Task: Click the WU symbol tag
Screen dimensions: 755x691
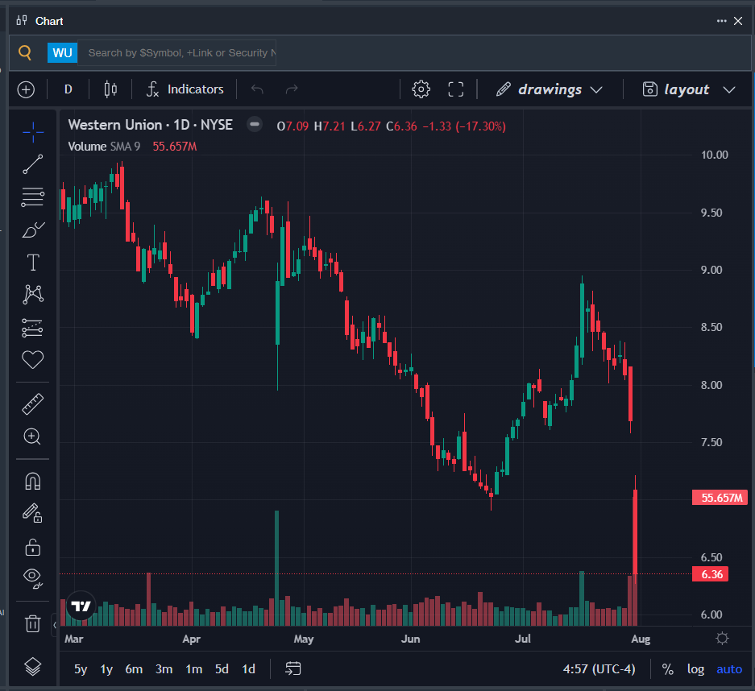Action: [62, 53]
